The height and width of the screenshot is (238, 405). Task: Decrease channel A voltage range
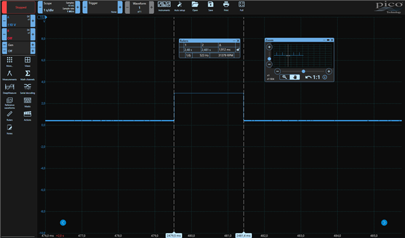[x=4, y=21]
